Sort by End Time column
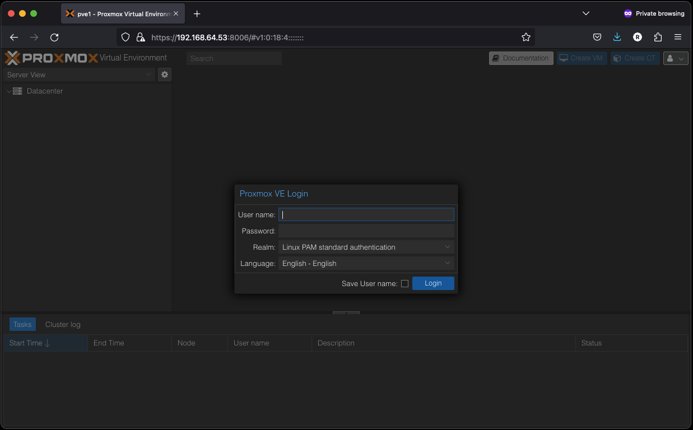 tap(129, 343)
